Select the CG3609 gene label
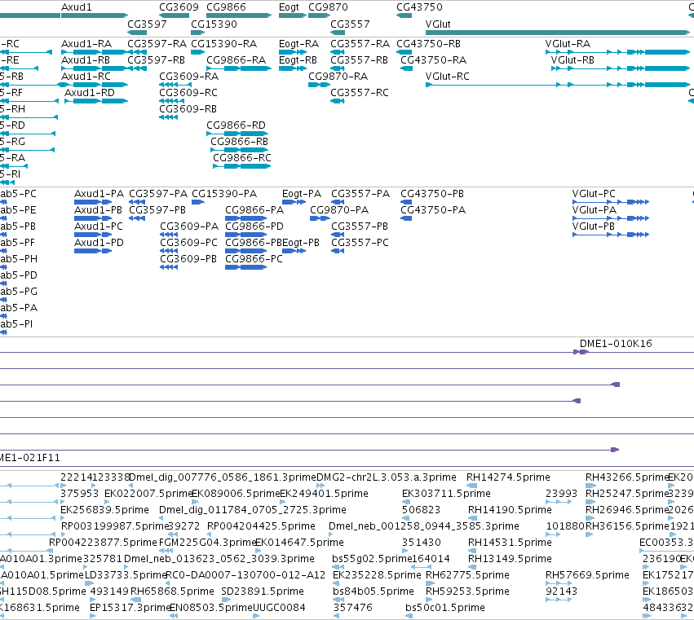The image size is (694, 620). click(x=179, y=7)
